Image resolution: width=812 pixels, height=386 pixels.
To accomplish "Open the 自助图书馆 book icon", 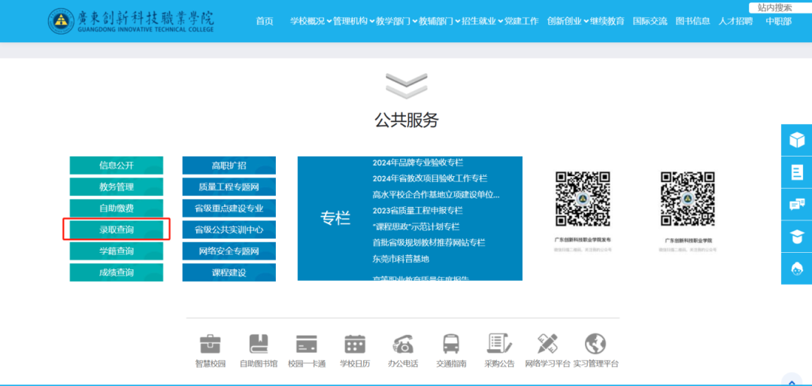I will pos(259,344).
